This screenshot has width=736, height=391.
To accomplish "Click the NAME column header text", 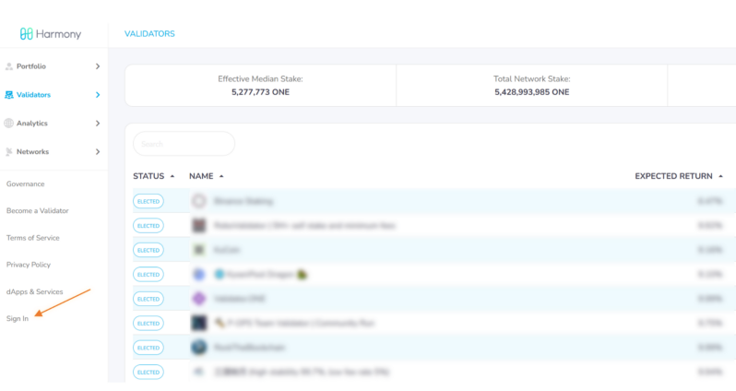I will [x=201, y=176].
